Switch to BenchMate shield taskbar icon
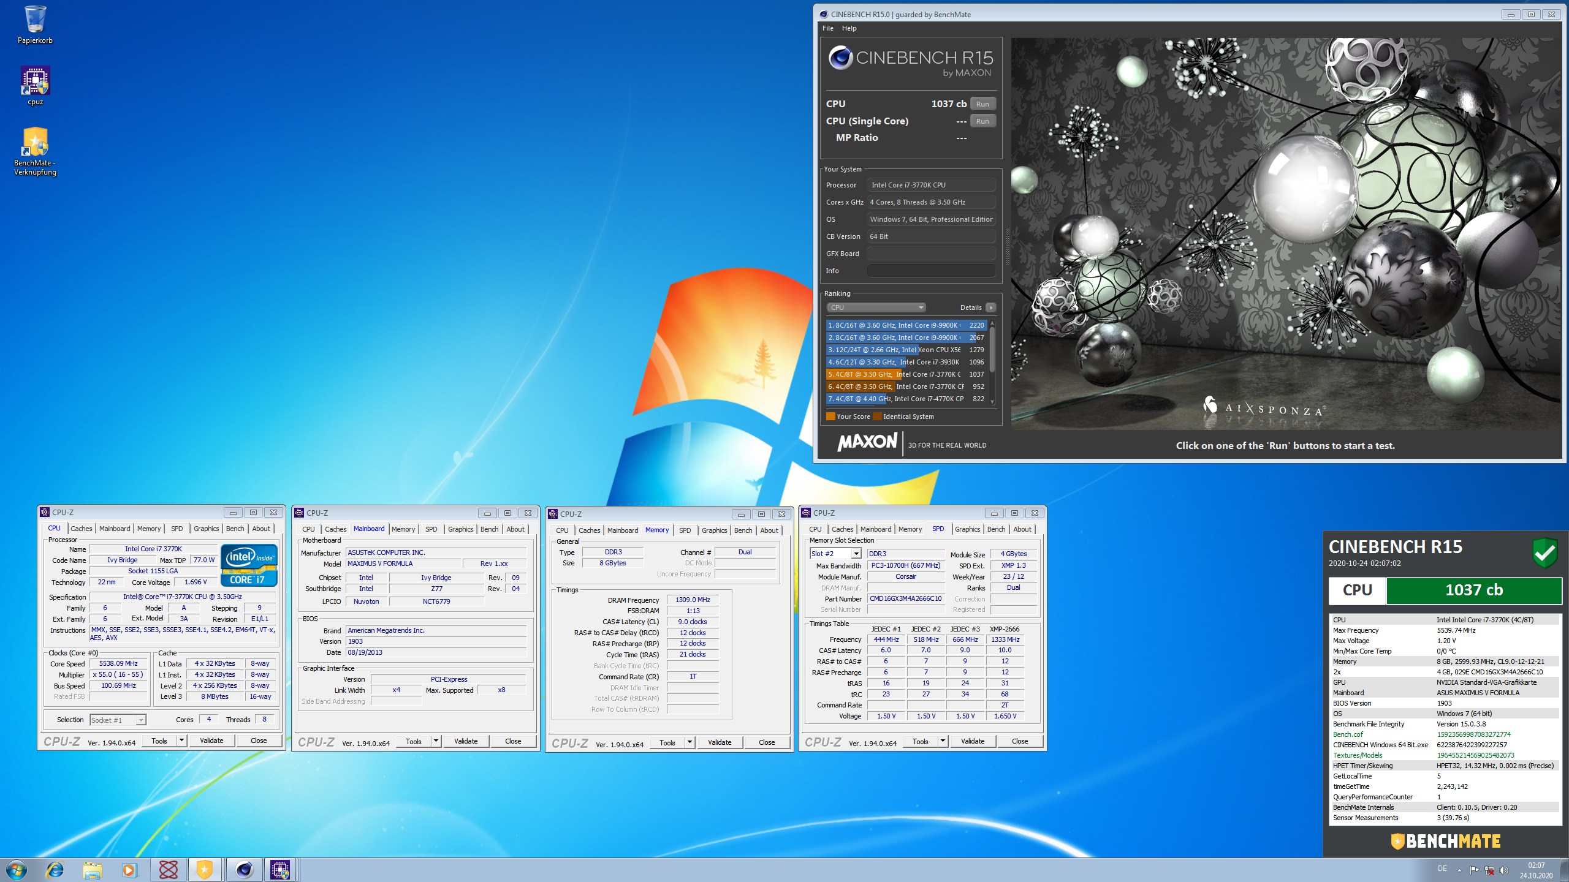The image size is (1569, 882). click(x=205, y=870)
